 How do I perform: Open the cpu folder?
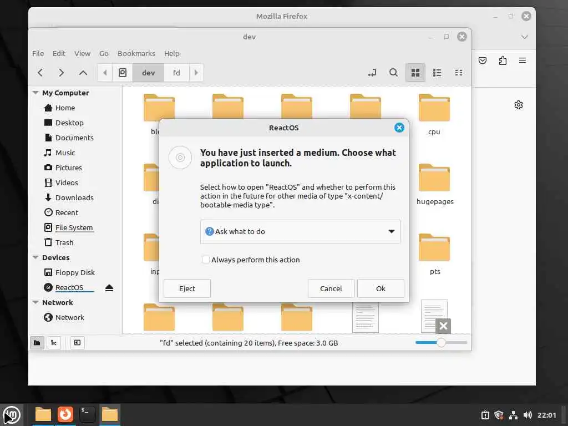coord(434,114)
